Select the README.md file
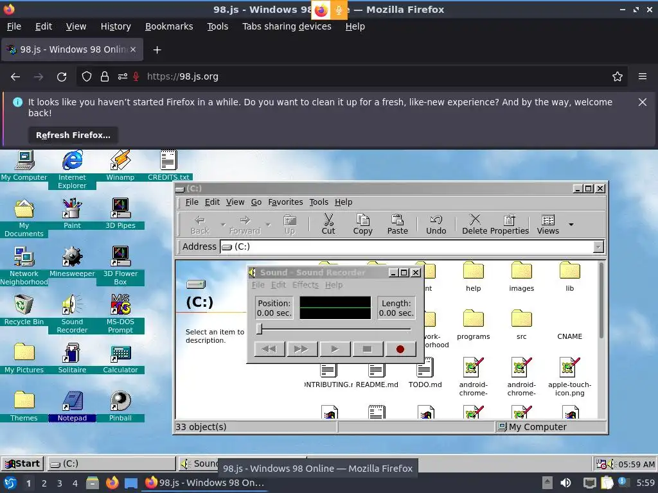 (x=377, y=373)
